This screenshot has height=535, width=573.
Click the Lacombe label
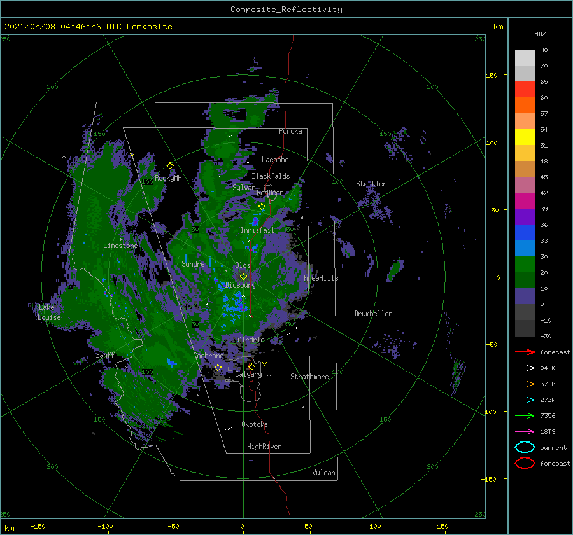pos(275,160)
